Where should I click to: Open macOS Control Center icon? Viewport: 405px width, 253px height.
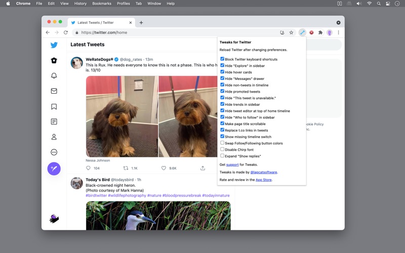click(x=388, y=4)
